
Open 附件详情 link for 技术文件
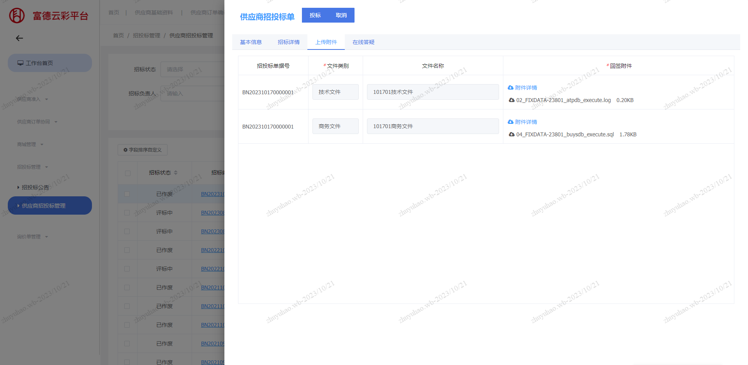[522, 88]
